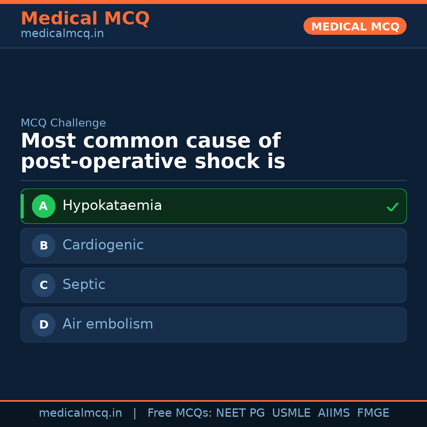
Task: Click the green checkmark on option A
Action: (392, 207)
